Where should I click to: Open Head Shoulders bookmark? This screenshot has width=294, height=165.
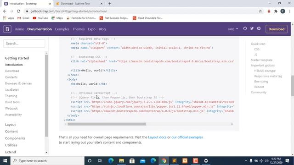pyautogui.click(x=147, y=18)
